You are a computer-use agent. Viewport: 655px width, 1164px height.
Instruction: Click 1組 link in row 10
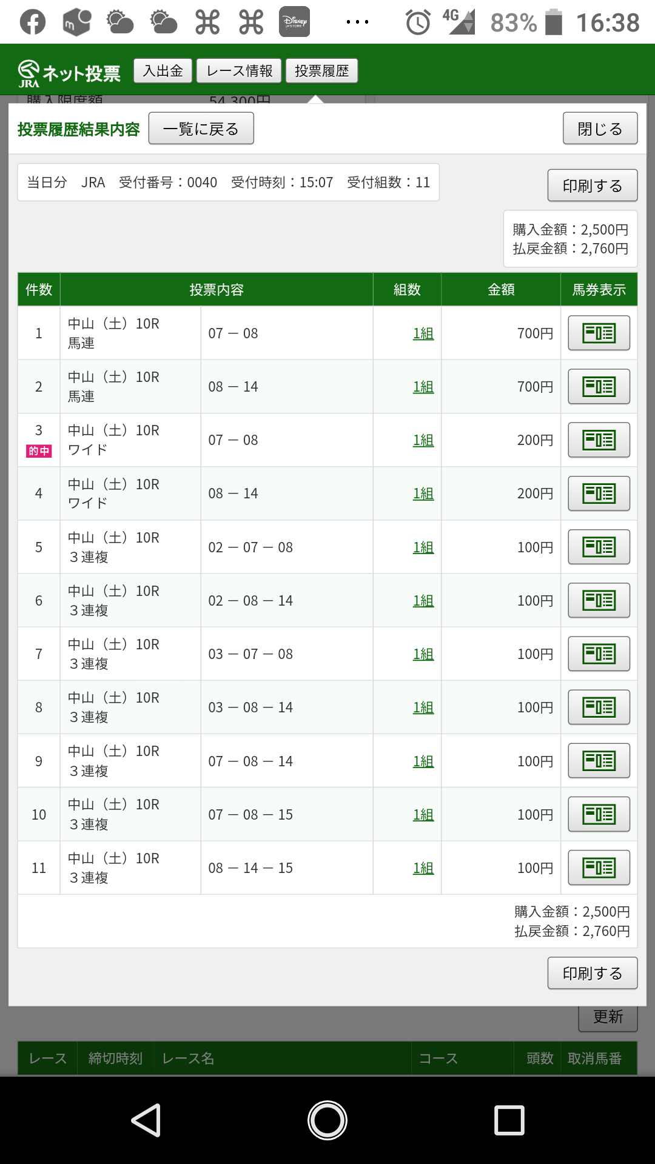point(423,815)
